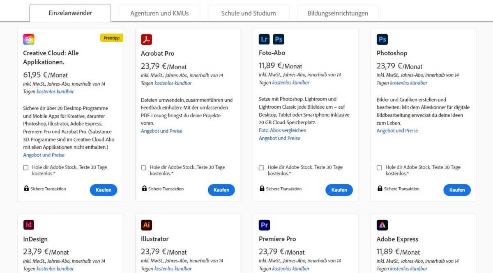Viewport: 493px width, 273px height.
Task: Open Angebot und Preise in Foto-Abo card
Action: 279,138
